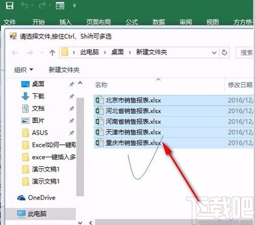Select the file 重庆市销售报表.xlsx
This screenshot has height=225, width=255.
pyautogui.click(x=173, y=143)
